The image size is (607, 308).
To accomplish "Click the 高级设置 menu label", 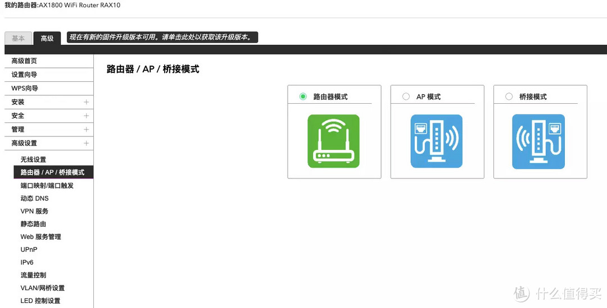I will click(x=24, y=143).
